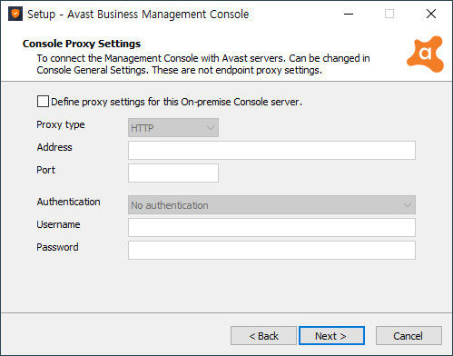Click the Avast shield icon in title bar

15,14
